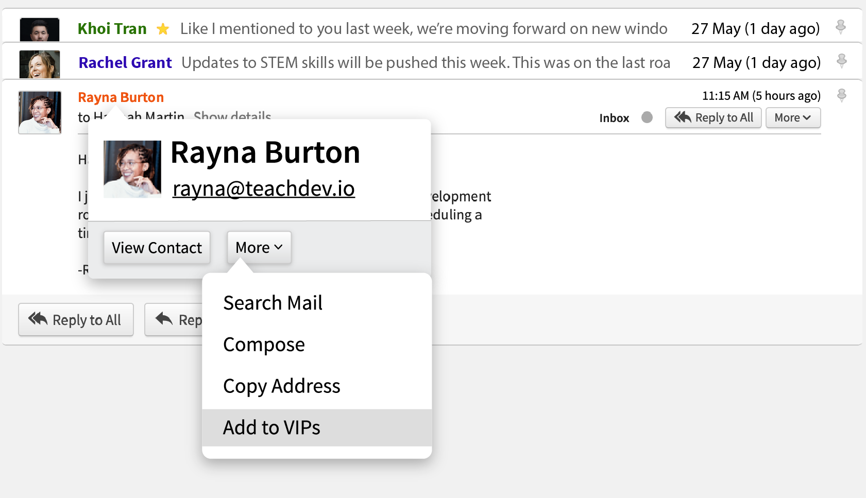Collapse the More dropdown in the contact card

pyautogui.click(x=259, y=248)
